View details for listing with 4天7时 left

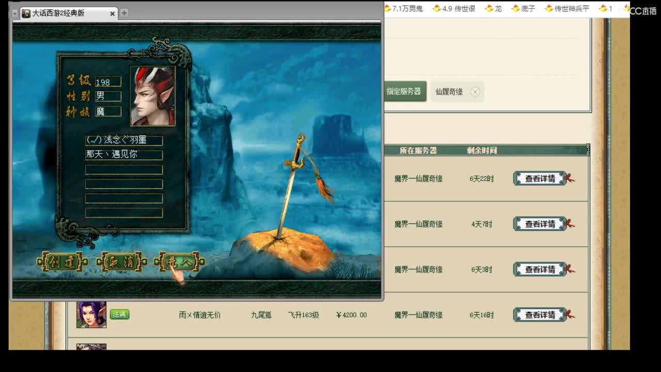click(x=540, y=224)
